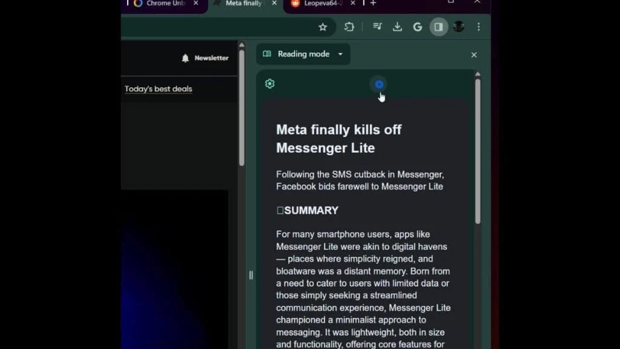Click the Newsletter bell button
620x349 pixels.
pos(205,58)
